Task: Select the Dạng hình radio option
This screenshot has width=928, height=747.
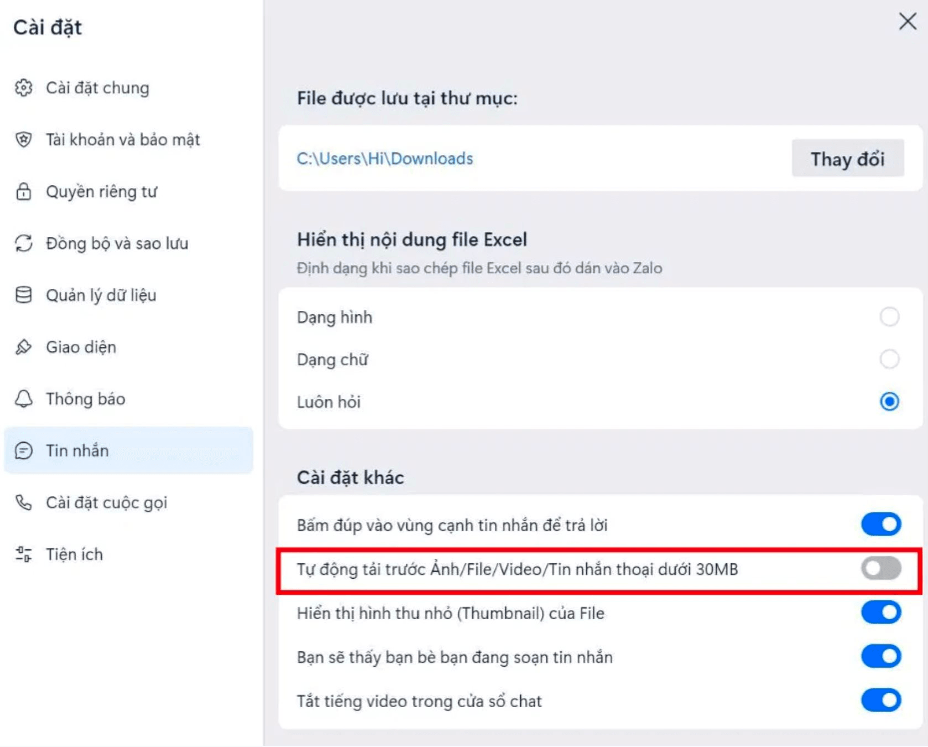Action: [889, 317]
